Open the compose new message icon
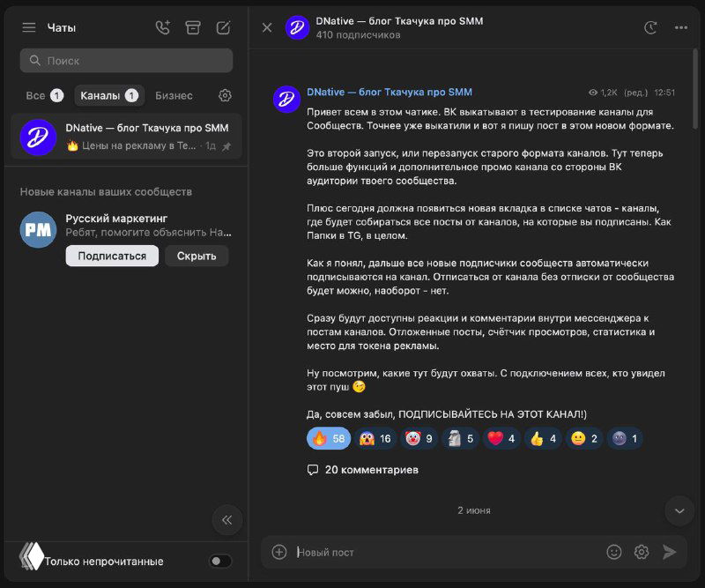Image resolution: width=705 pixels, height=588 pixels. 224,27
